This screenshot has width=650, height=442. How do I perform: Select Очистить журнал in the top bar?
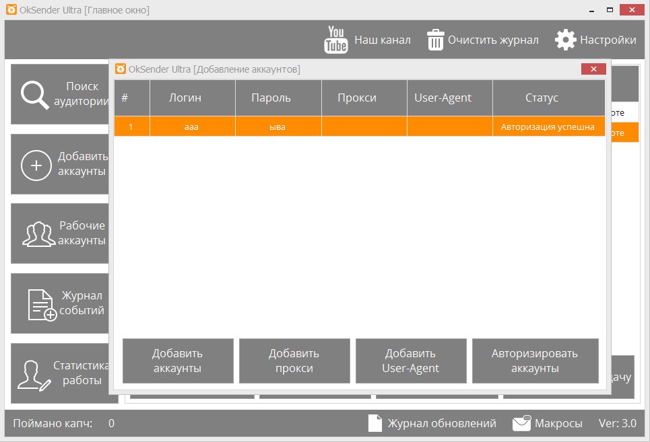[x=493, y=40]
